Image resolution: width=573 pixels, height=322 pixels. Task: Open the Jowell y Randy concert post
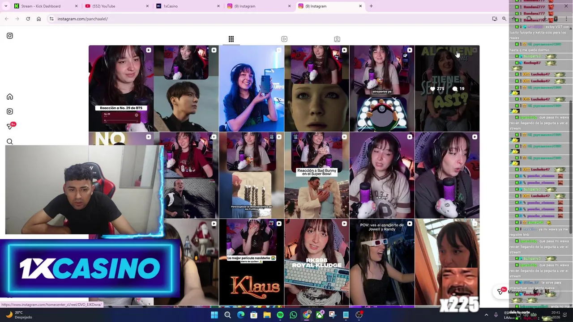381,262
